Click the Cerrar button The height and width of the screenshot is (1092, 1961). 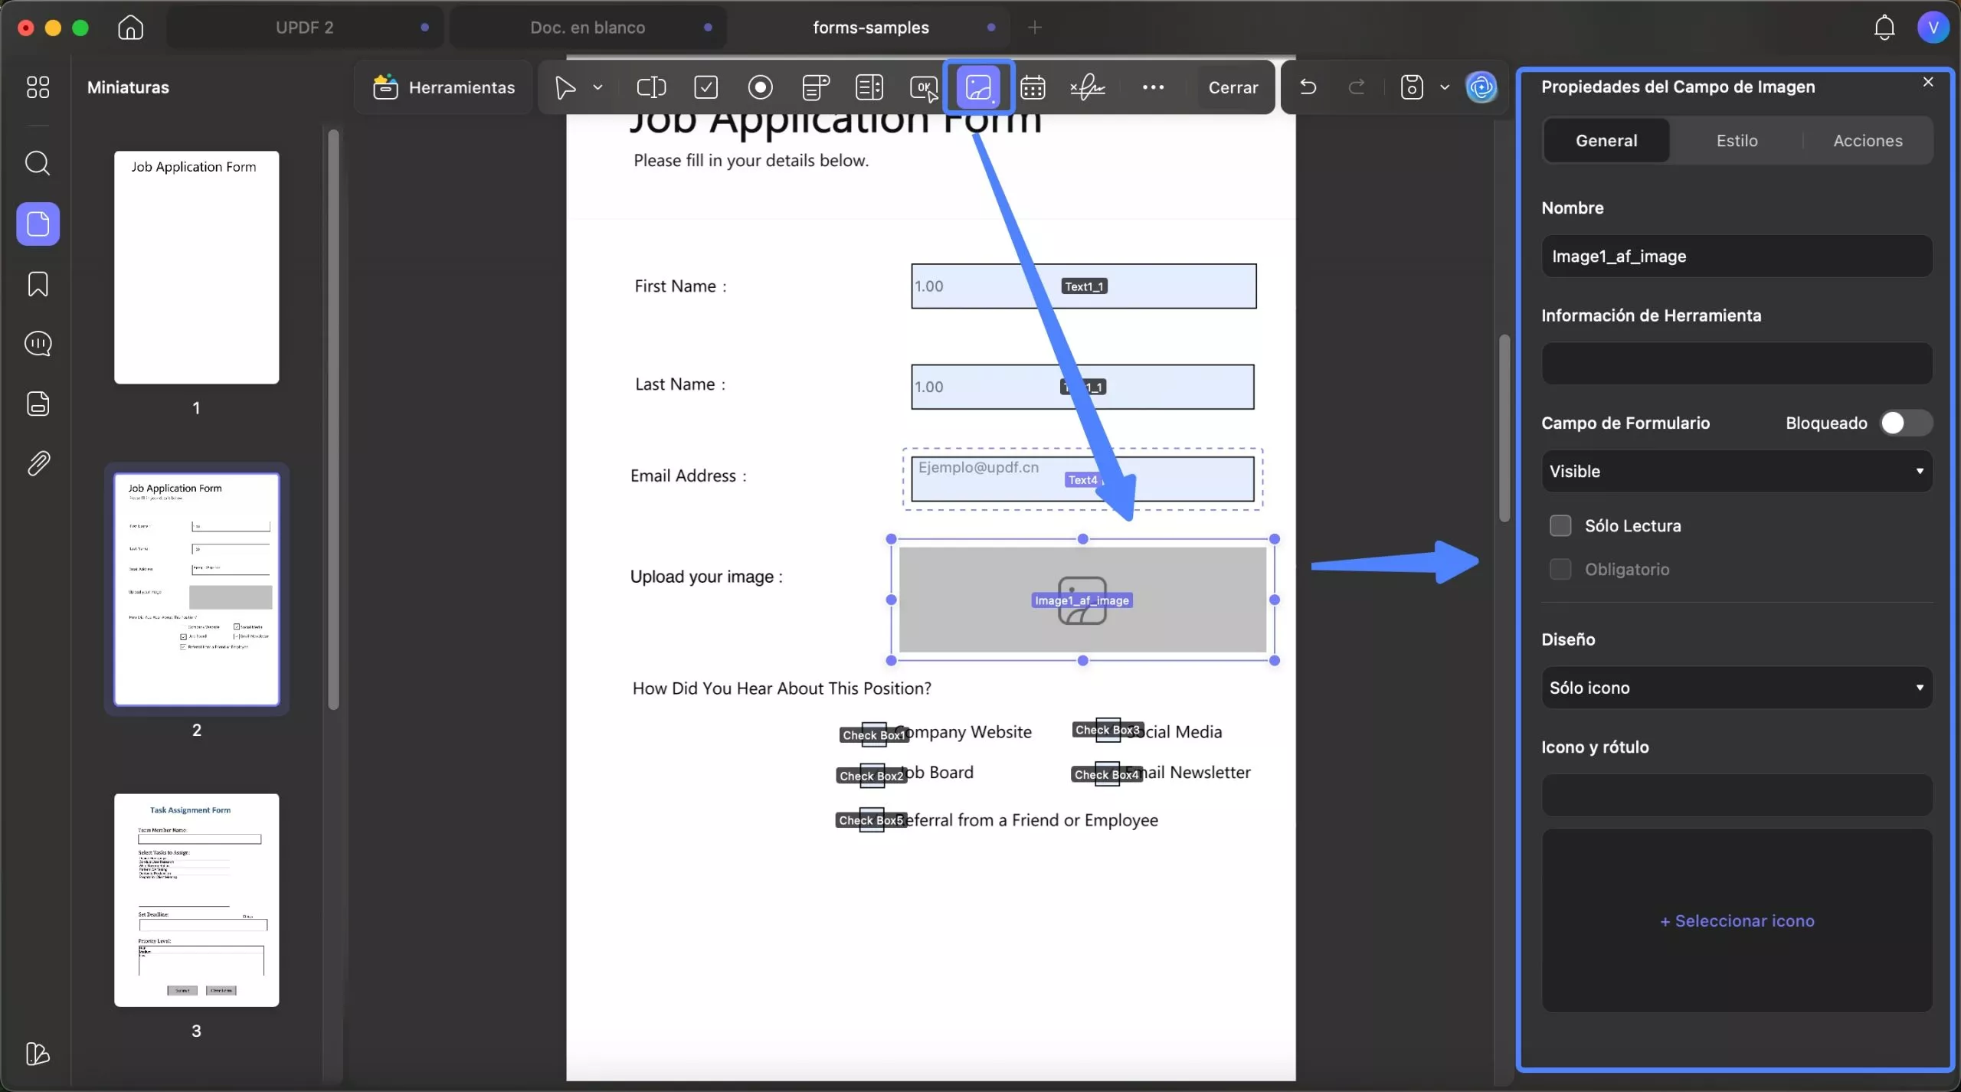point(1233,87)
